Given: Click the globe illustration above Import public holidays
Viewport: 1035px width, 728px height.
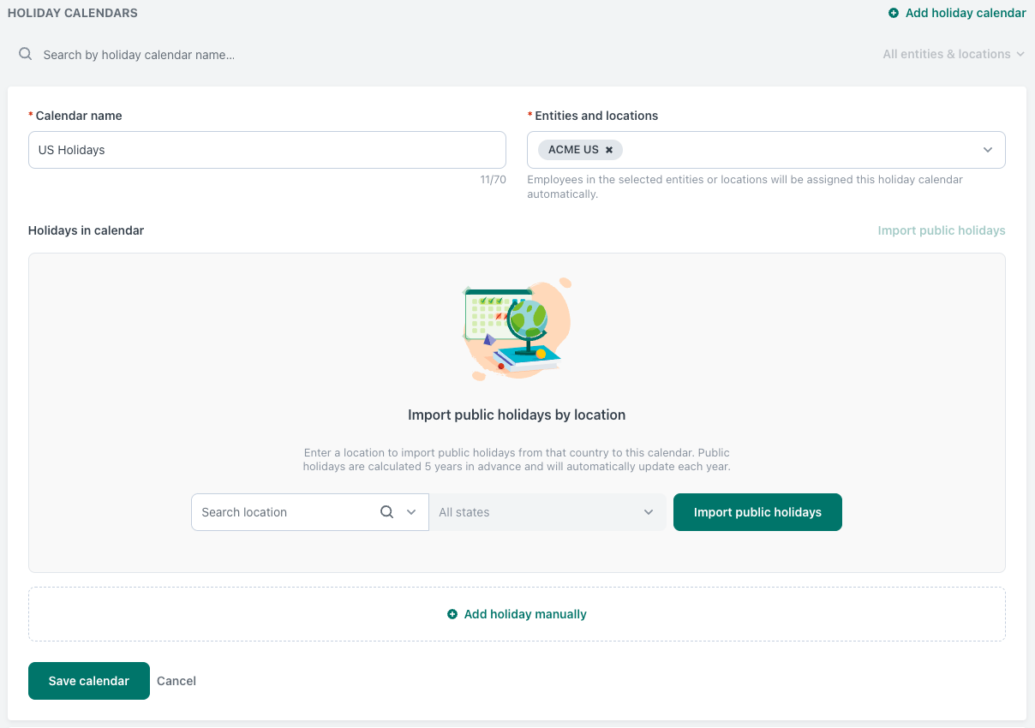Looking at the screenshot, I should click(517, 328).
